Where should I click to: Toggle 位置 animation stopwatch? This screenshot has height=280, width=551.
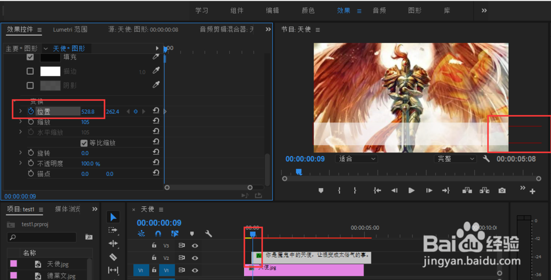click(31, 111)
